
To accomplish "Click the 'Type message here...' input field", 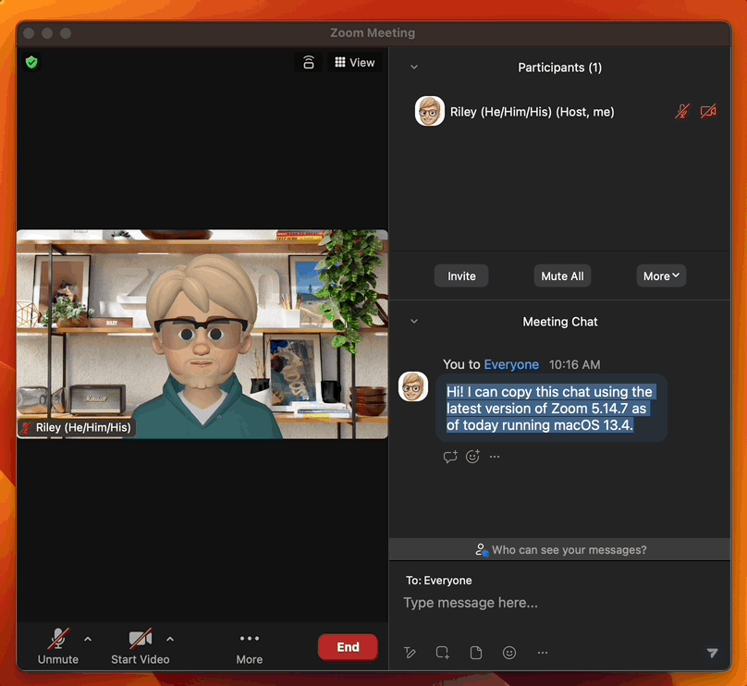I will pos(560,603).
